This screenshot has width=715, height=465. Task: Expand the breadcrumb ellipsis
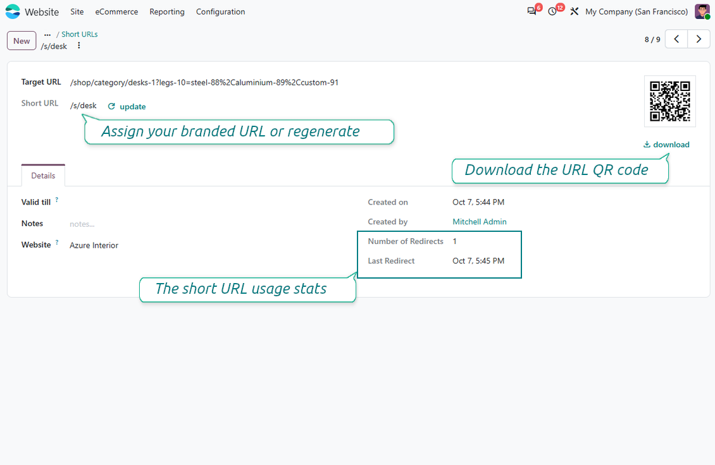click(47, 35)
